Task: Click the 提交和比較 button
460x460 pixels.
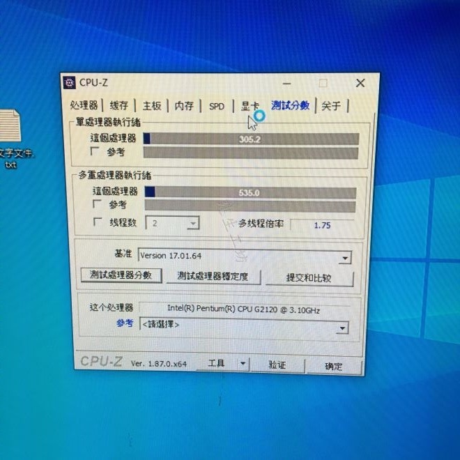Action: click(309, 278)
